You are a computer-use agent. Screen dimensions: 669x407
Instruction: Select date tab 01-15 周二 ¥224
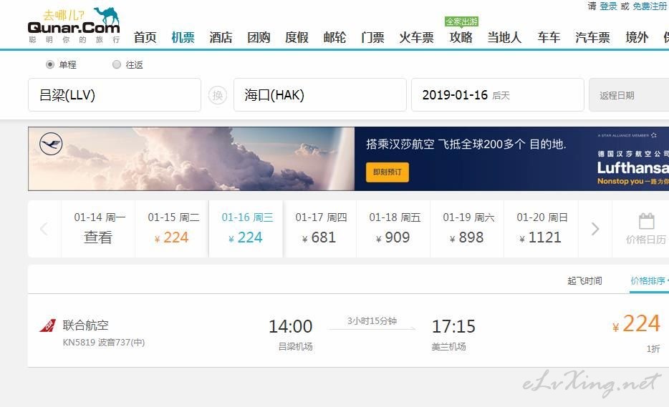point(172,229)
